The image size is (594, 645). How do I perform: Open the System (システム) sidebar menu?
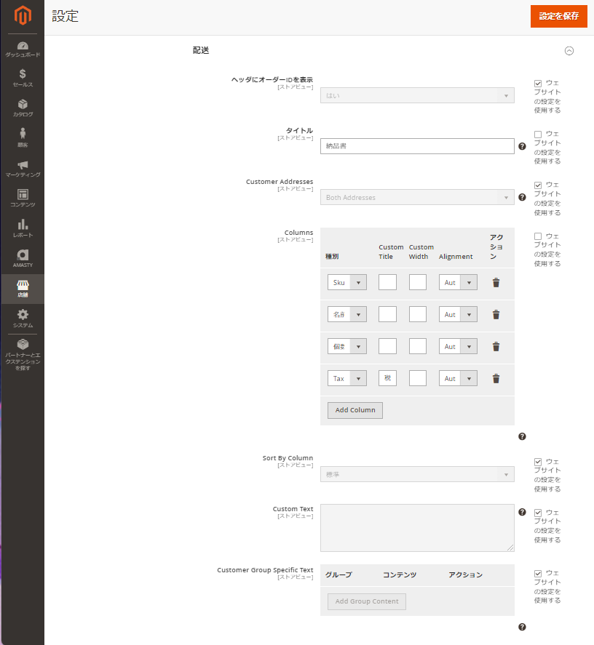pos(23,319)
